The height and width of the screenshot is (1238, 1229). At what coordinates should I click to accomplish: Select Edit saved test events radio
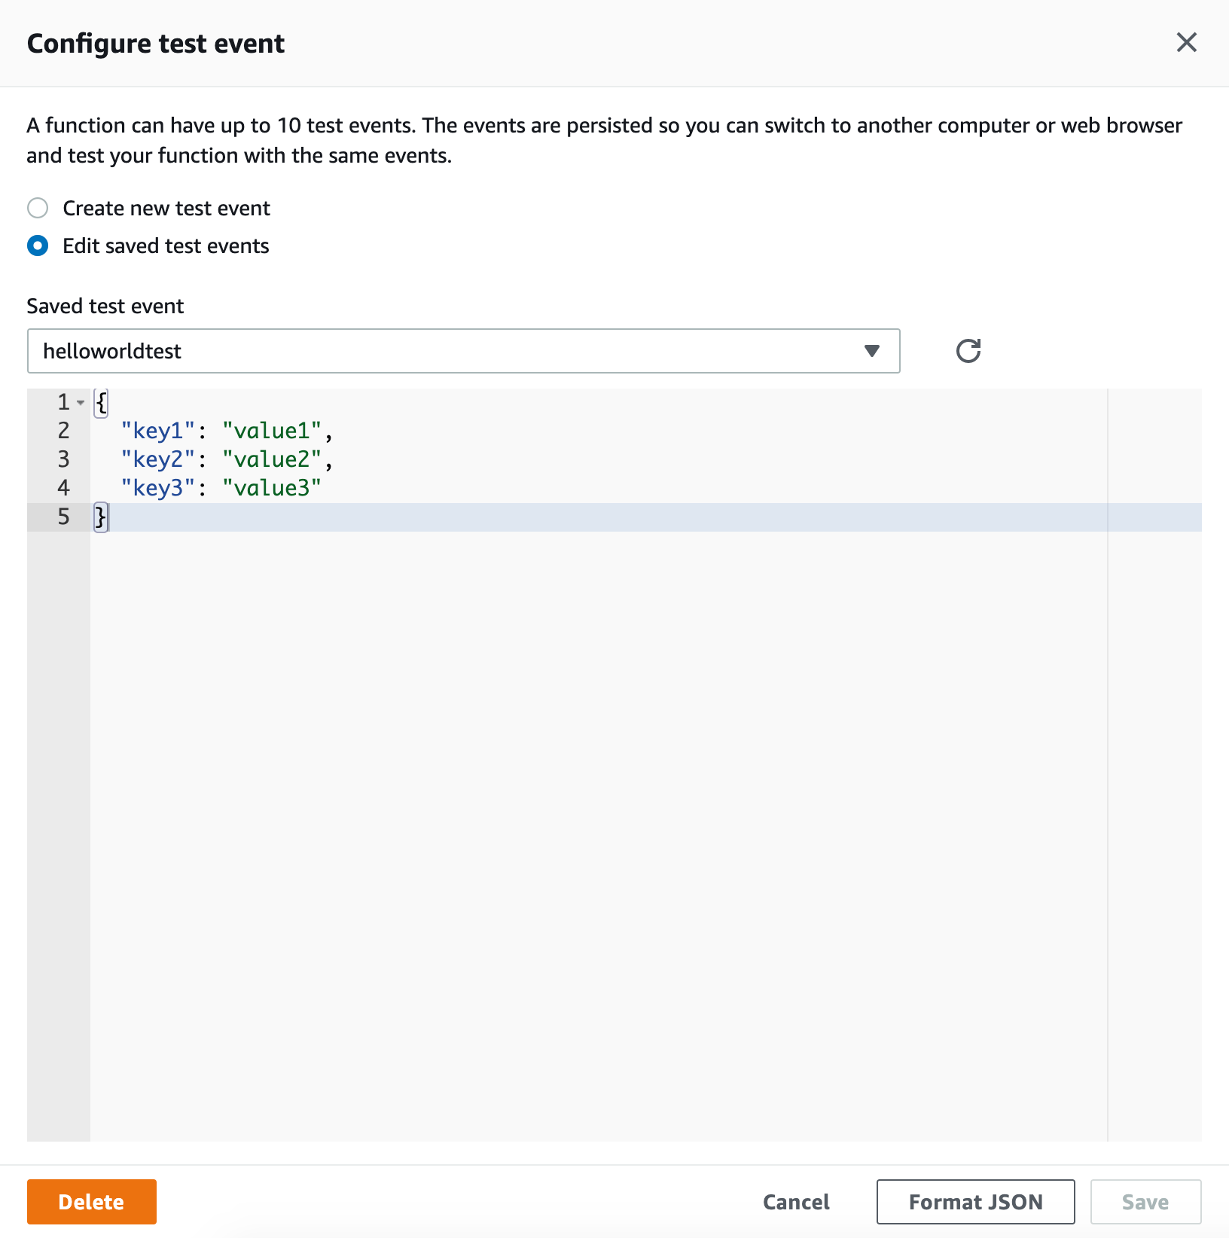[38, 245]
